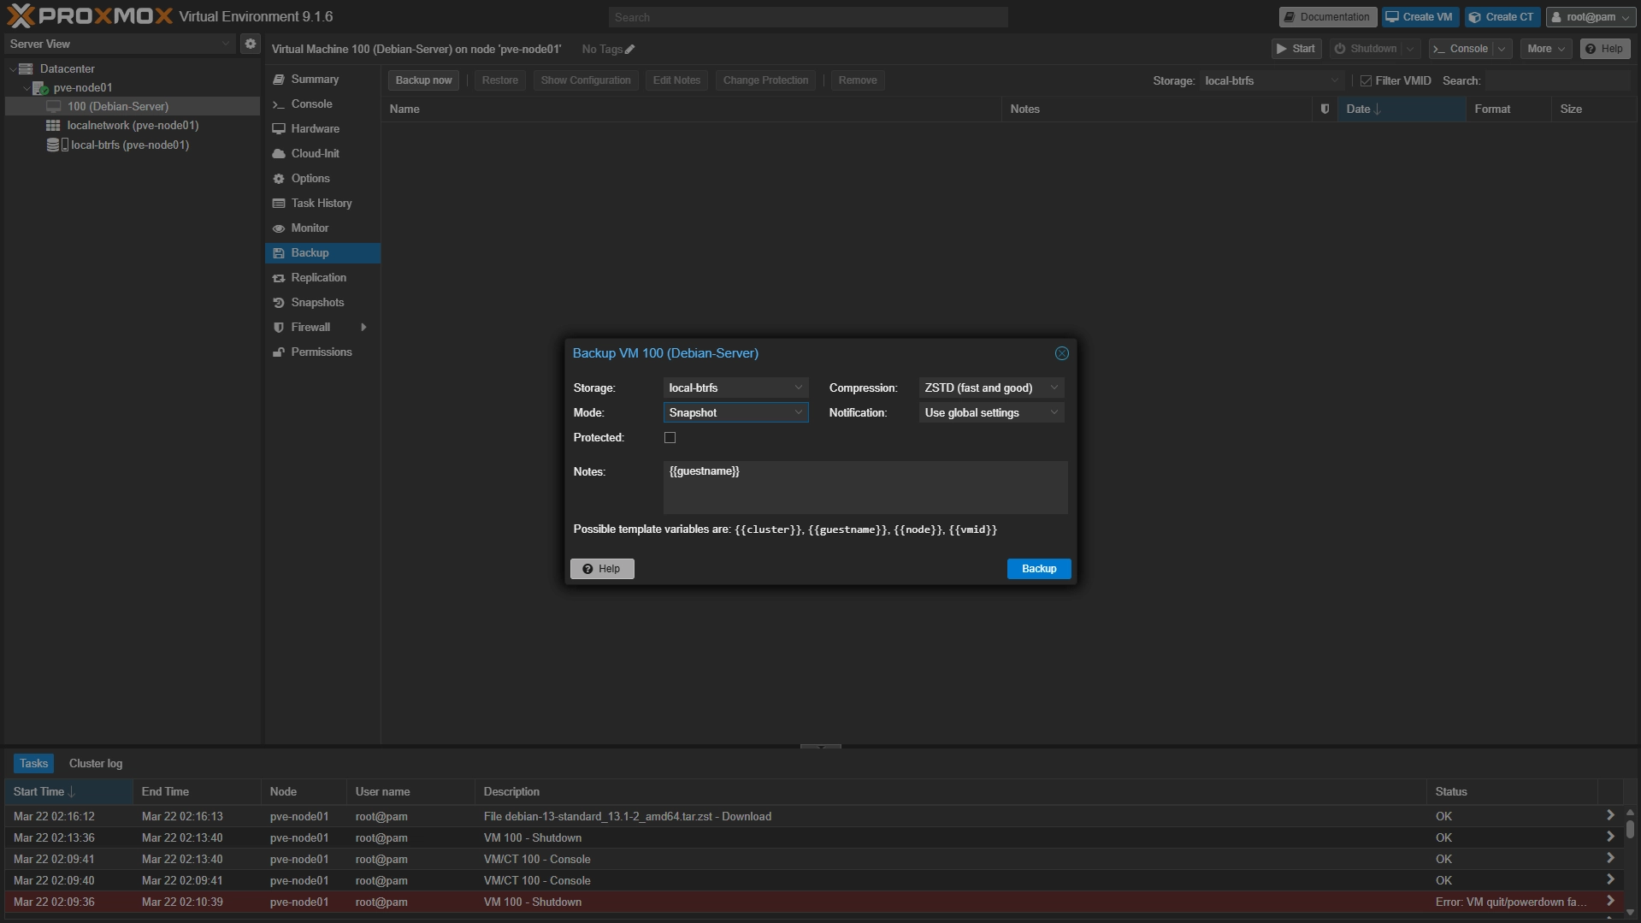Image resolution: width=1641 pixels, height=923 pixels.
Task: Sort tasks by Start Time column
Action: coord(68,791)
